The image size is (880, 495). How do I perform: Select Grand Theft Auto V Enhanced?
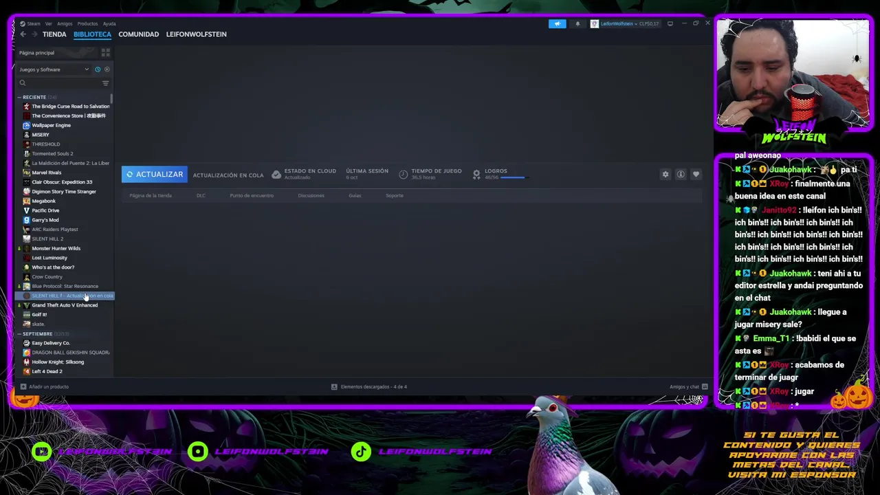tap(65, 305)
